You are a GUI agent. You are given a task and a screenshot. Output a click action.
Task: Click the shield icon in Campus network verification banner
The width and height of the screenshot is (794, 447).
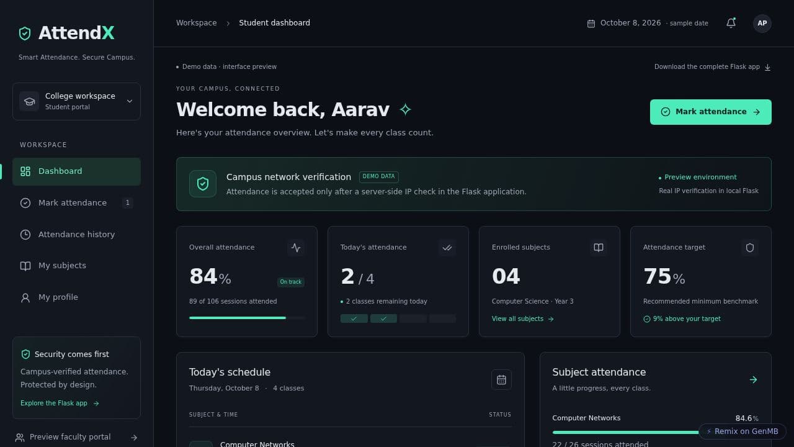203,184
